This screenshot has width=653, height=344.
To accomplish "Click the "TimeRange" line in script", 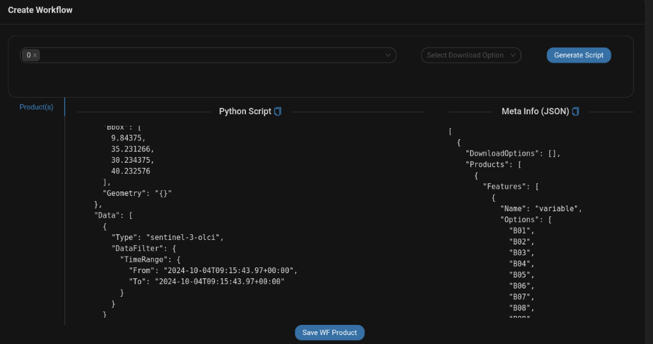I will (x=150, y=260).
